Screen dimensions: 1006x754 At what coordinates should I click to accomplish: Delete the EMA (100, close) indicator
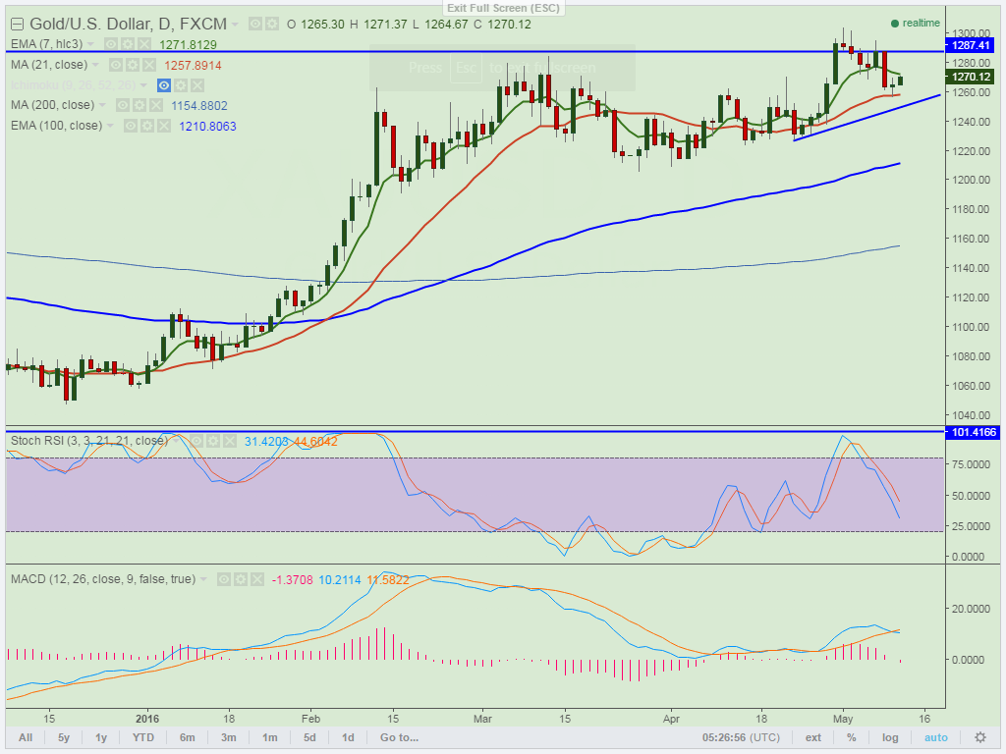click(165, 126)
